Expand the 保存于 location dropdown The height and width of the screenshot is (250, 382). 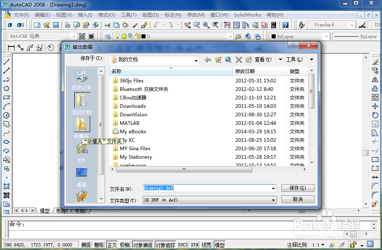tap(196, 61)
